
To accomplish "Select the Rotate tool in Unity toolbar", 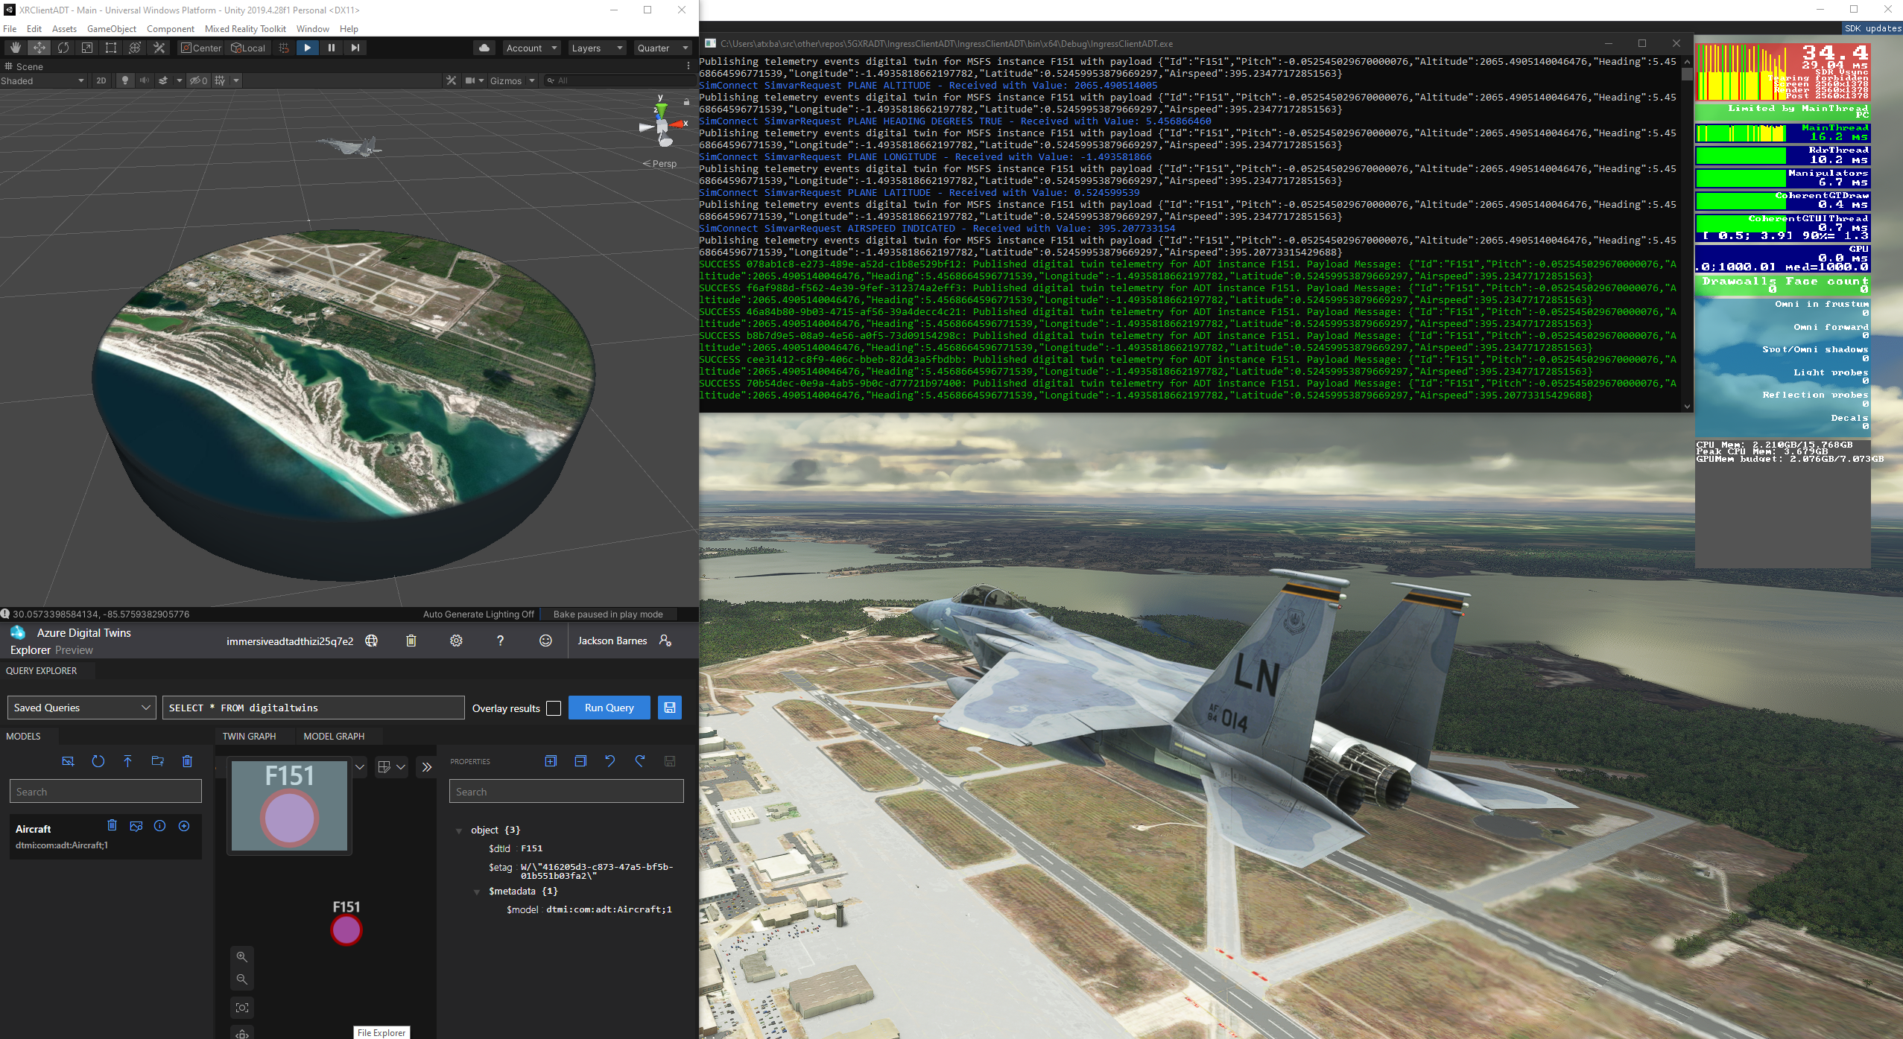I will coord(63,48).
